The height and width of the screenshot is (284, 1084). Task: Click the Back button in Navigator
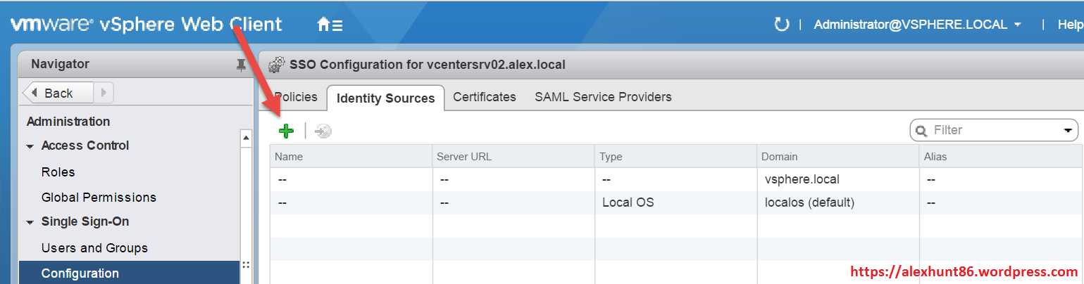58,93
